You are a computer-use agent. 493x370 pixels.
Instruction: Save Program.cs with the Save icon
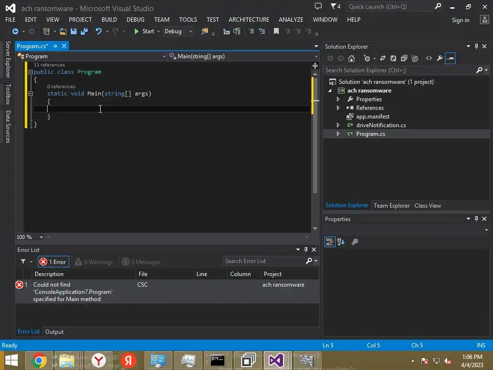pos(74,31)
